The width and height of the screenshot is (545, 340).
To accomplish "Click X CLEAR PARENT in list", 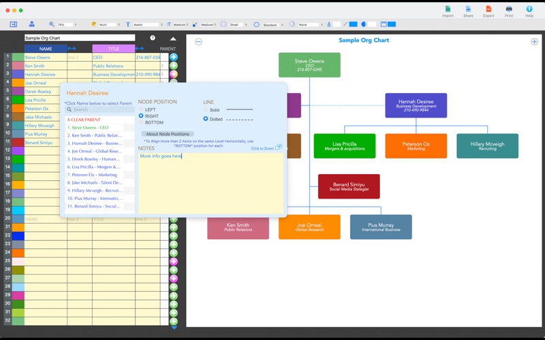I will coord(84,120).
